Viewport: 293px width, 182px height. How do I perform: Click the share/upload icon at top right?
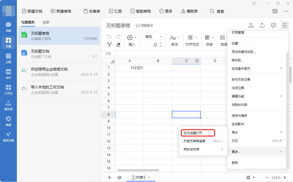tap(262, 25)
